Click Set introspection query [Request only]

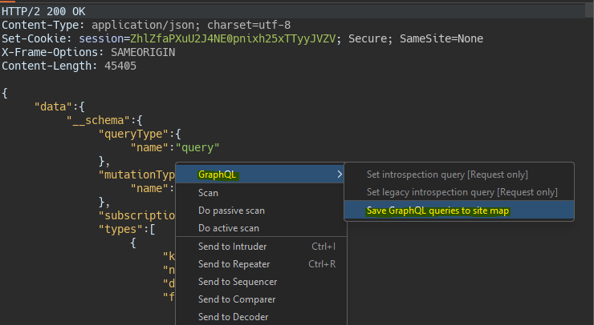pyautogui.click(x=447, y=175)
